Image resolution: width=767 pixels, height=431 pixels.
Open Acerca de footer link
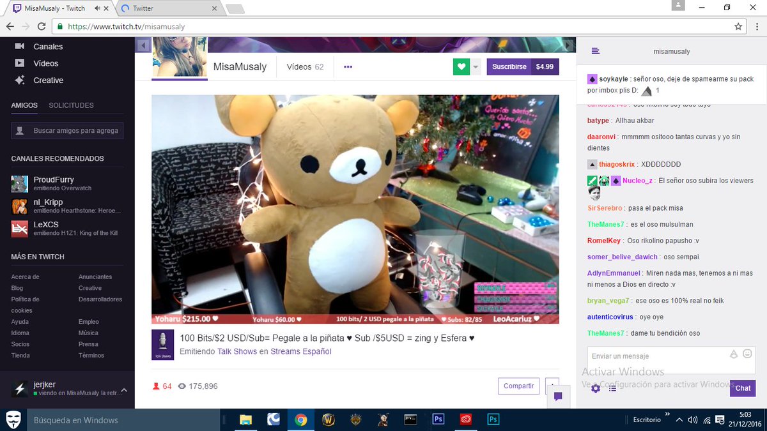(x=25, y=277)
